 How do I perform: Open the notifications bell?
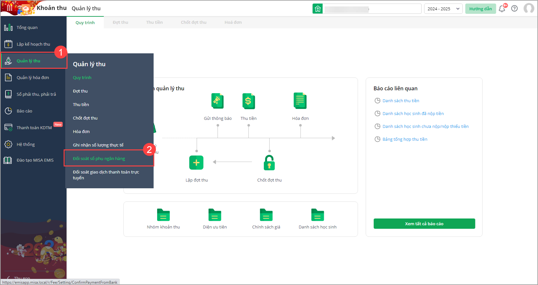[502, 9]
